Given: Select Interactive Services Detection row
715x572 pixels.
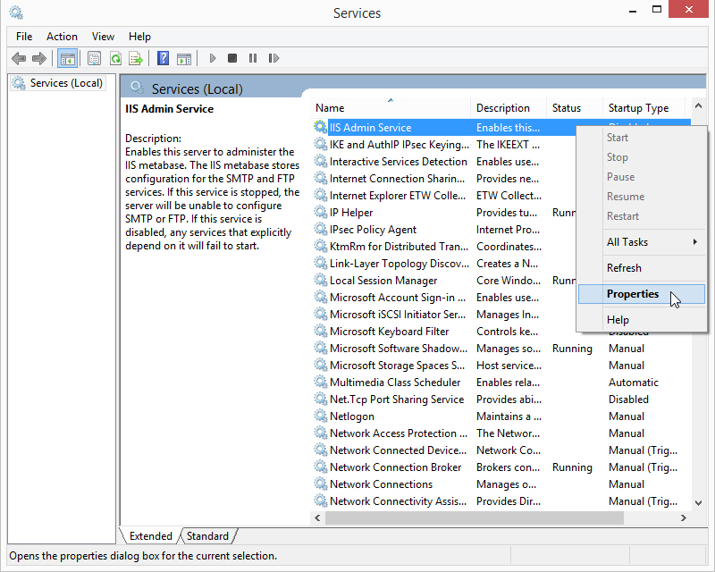Looking at the screenshot, I should coord(444,162).
